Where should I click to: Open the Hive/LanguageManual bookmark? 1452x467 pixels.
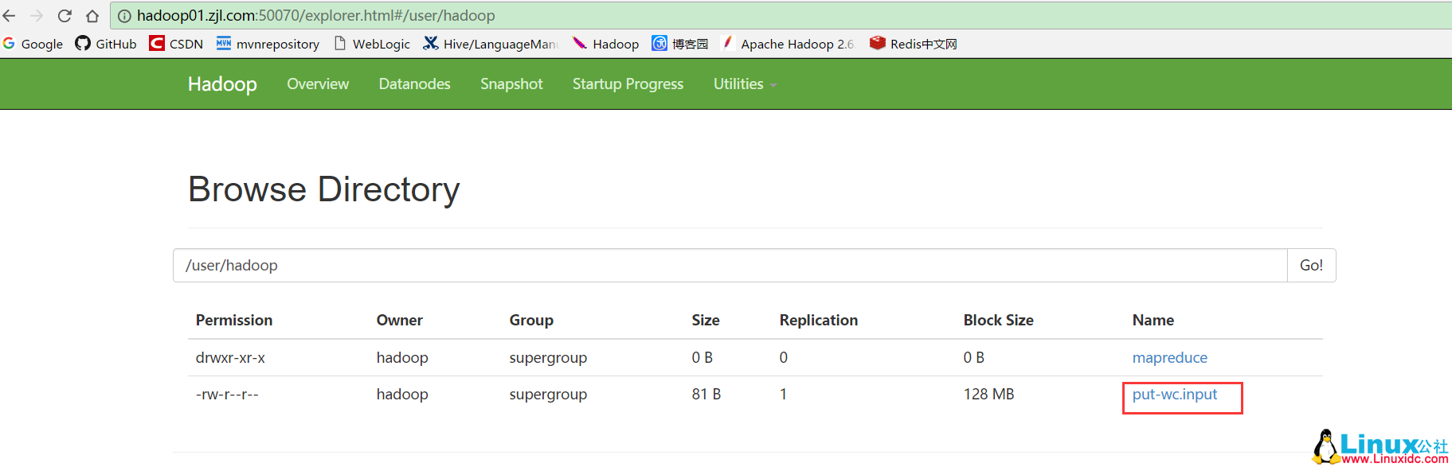pyautogui.click(x=490, y=44)
